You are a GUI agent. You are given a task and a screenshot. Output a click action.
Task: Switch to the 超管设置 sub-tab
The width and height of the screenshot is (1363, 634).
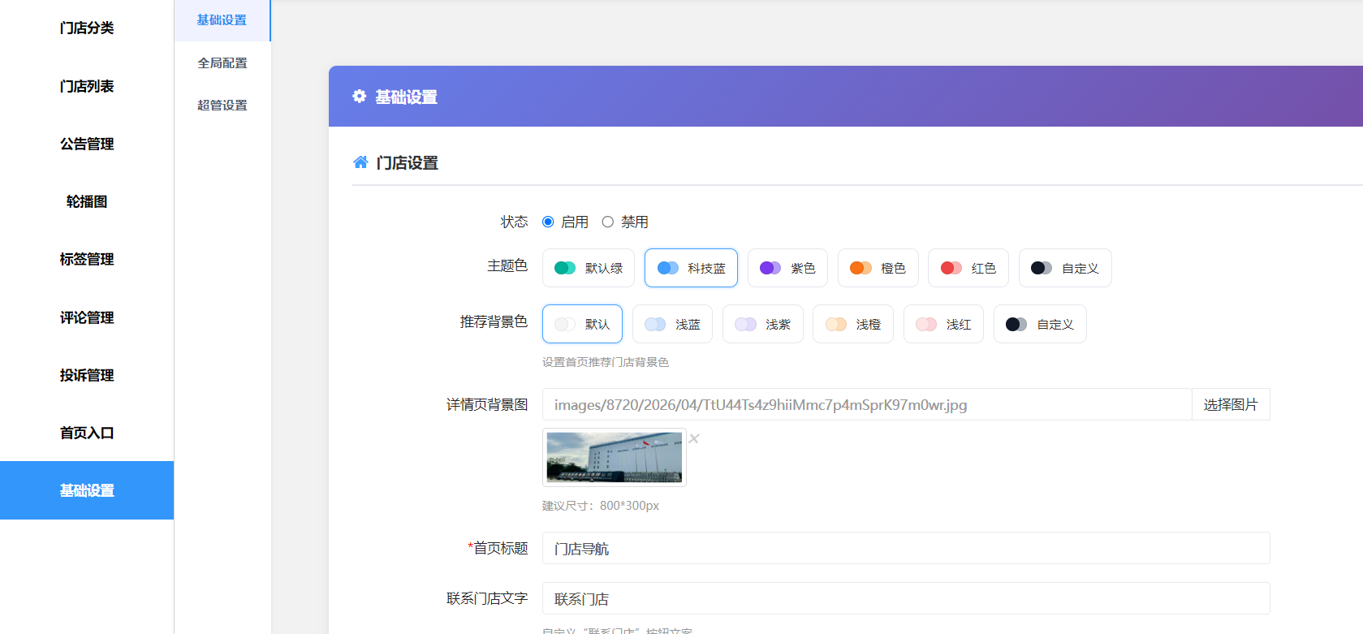point(222,105)
